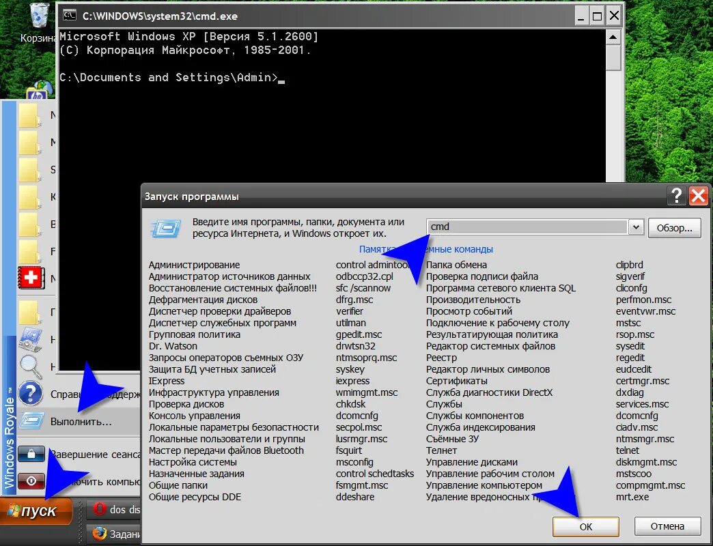Click the row 'Программа сетевого клиента SQL'
713x546 pixels.
point(501,288)
